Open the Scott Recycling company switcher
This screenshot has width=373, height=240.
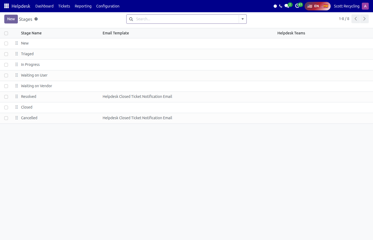pos(347,6)
